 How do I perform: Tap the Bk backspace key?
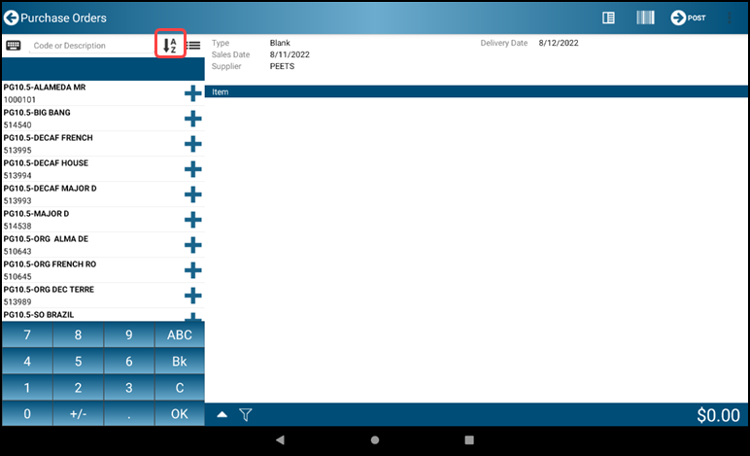(x=180, y=362)
